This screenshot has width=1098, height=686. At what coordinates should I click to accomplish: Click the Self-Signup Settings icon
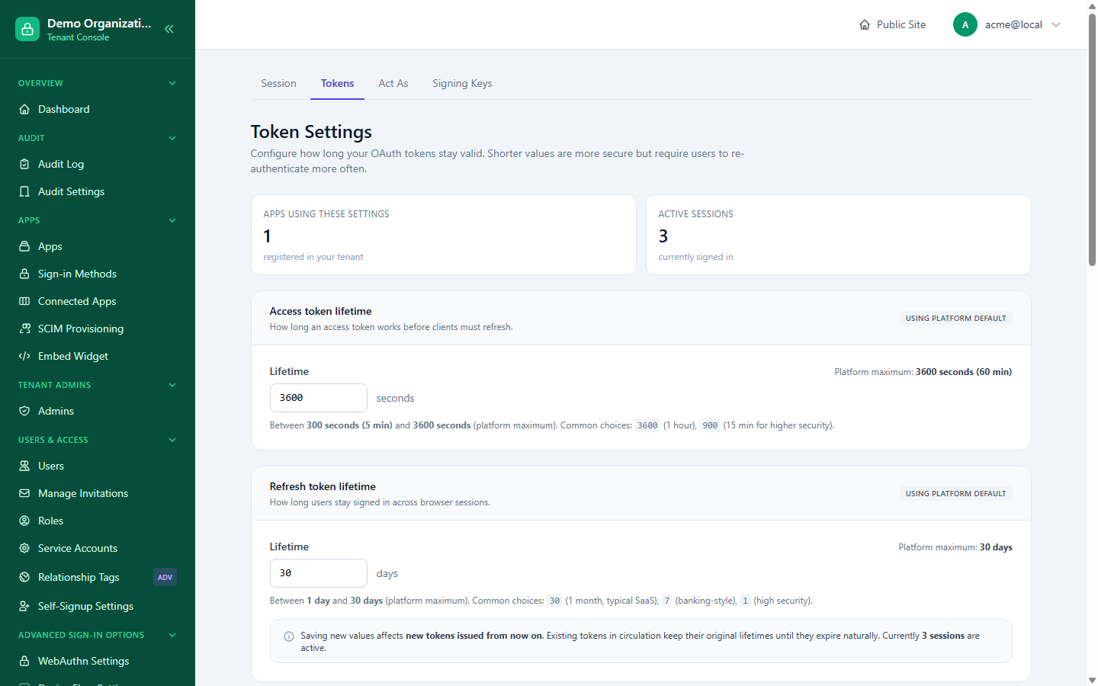[24, 606]
